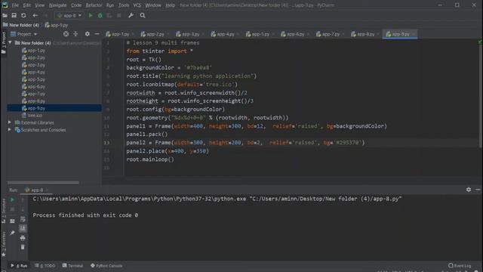
Task: Navigate Back arrow in toolbar
Action: click(x=35, y=15)
